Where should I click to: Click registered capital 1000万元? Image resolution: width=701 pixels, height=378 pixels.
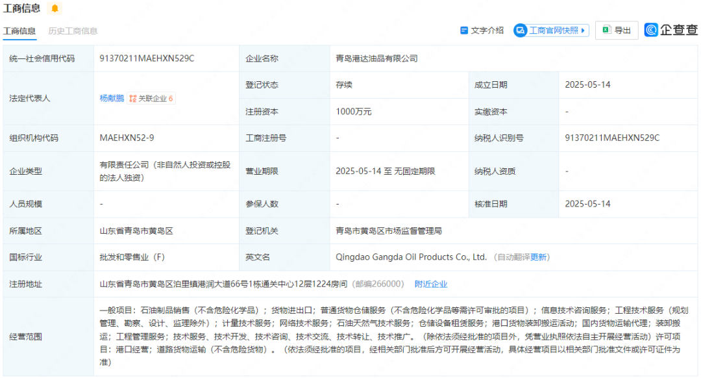point(353,112)
